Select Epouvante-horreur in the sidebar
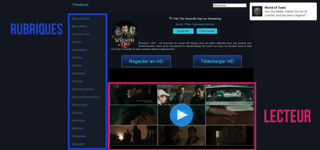This screenshot has width=320, height=150. pos(86,97)
